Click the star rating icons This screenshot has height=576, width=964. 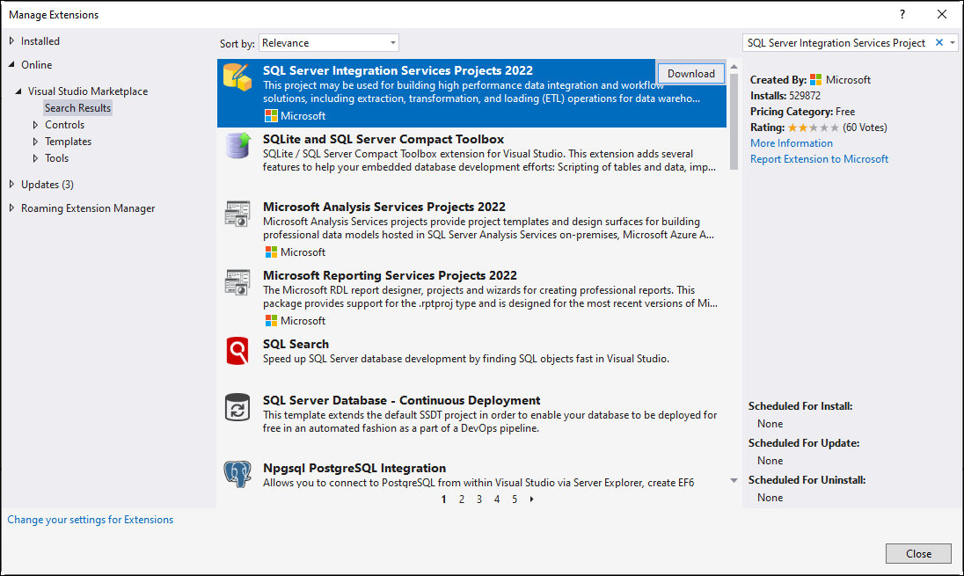(x=813, y=128)
